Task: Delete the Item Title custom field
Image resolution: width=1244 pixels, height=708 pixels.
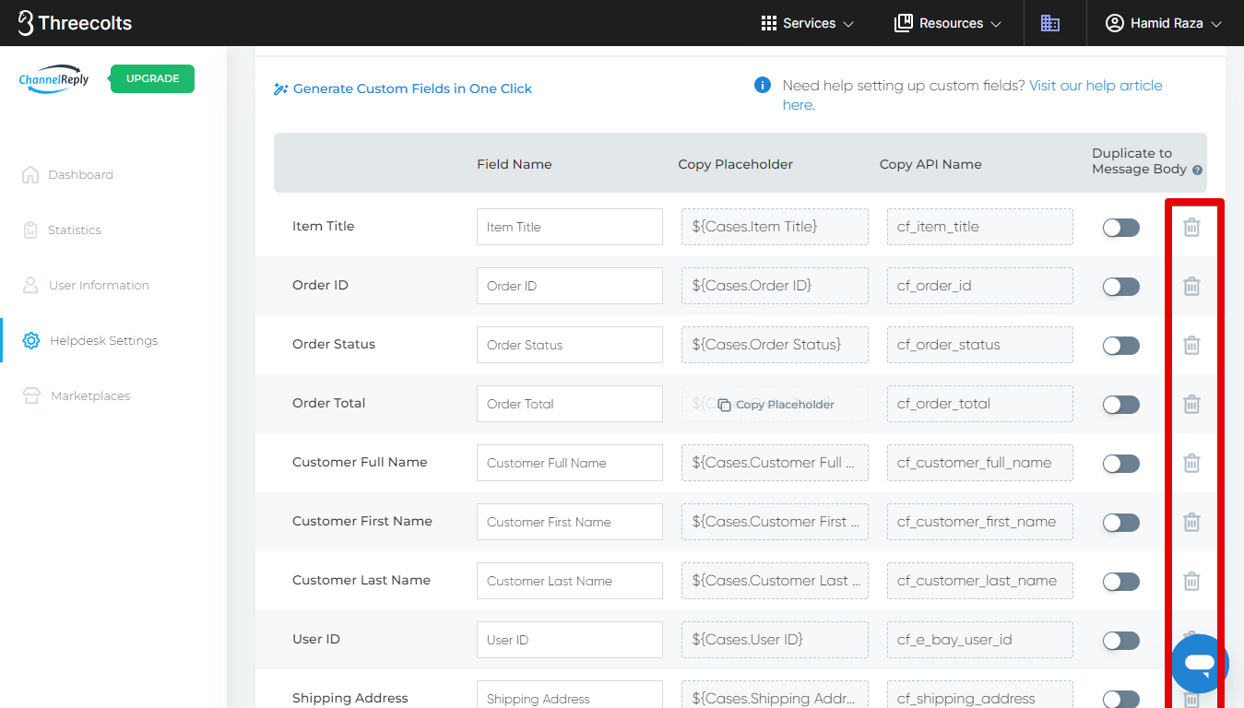Action: [1191, 227]
